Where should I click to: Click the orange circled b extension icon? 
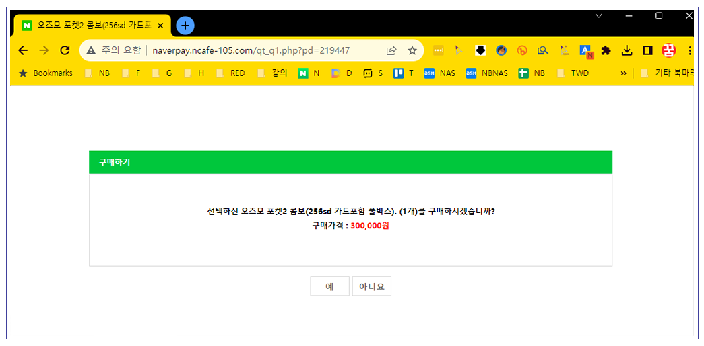pos(522,50)
